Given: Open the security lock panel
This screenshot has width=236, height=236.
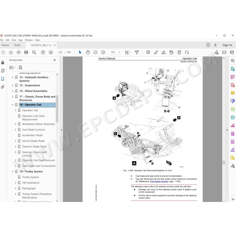Looking at the screenshot, I should tap(3, 62).
